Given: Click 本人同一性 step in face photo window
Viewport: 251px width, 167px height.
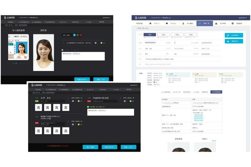Looking at the screenshot, I should click(x=62, y=22).
